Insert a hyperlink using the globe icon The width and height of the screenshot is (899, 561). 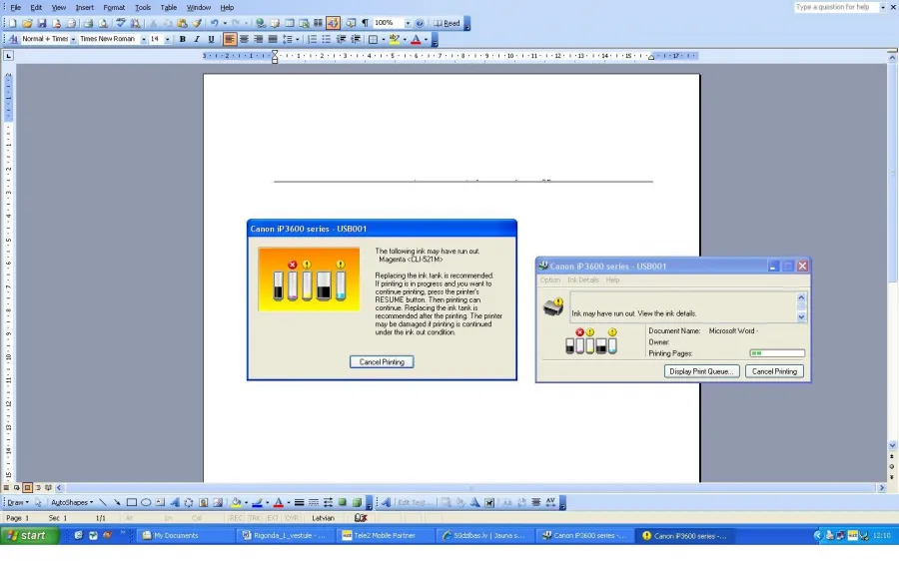(261, 24)
